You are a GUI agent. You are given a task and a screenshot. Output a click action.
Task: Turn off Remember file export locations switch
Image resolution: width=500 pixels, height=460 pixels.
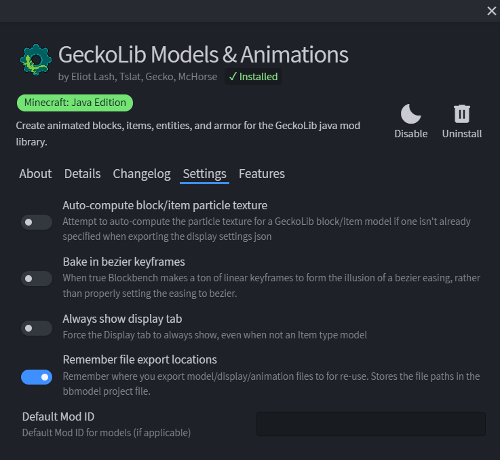pyautogui.click(x=37, y=377)
